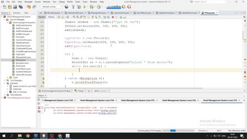
Task: Expand the Test Libraries node
Action: [x=5, y=95]
